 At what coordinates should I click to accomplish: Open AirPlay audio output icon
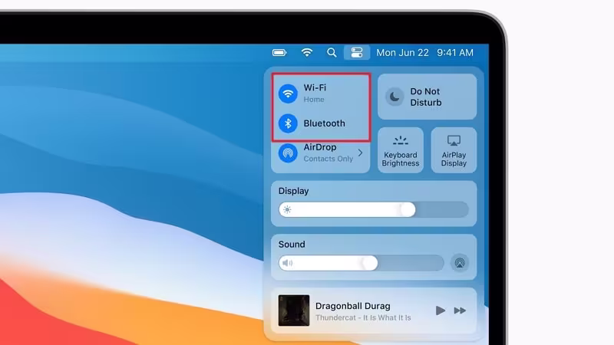click(460, 263)
